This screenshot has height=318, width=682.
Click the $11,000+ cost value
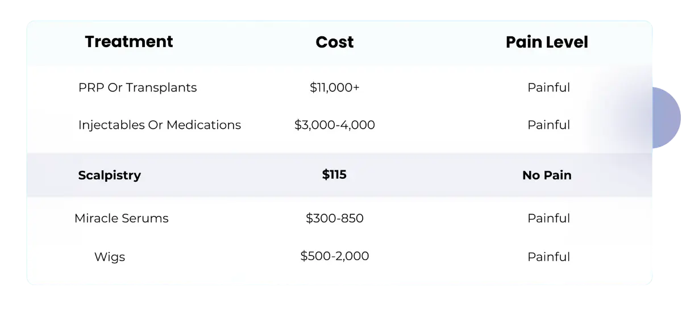(x=334, y=87)
